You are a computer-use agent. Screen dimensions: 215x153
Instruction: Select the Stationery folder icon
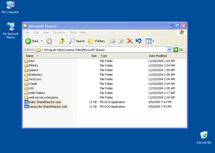(26, 75)
